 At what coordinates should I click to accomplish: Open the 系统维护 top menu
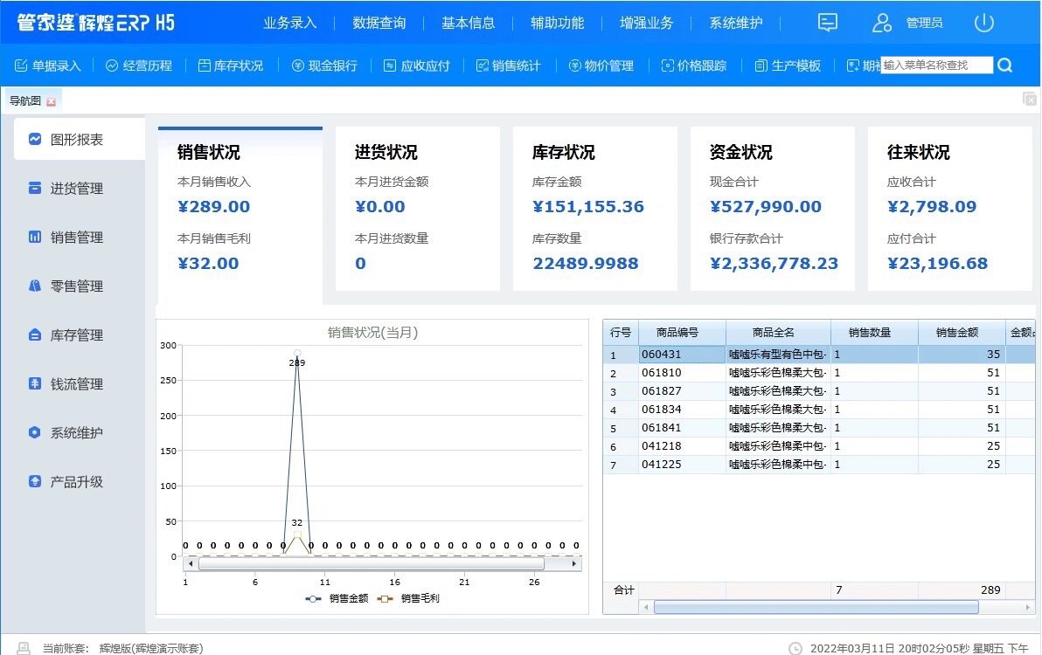tap(736, 23)
